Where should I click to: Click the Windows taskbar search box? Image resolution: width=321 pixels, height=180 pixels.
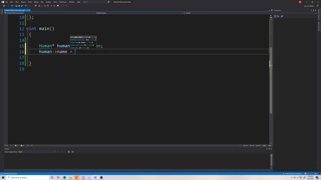pos(28,178)
